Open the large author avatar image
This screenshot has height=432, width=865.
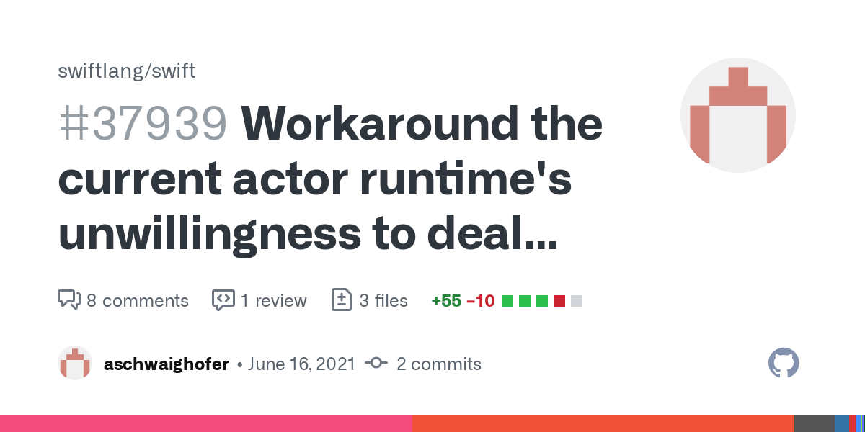point(737,115)
